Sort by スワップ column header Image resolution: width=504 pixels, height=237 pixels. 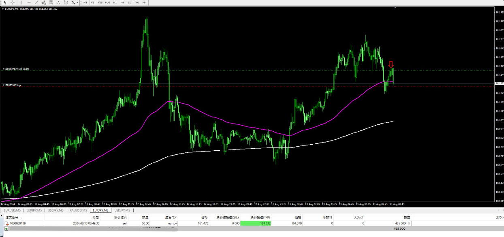(359, 218)
